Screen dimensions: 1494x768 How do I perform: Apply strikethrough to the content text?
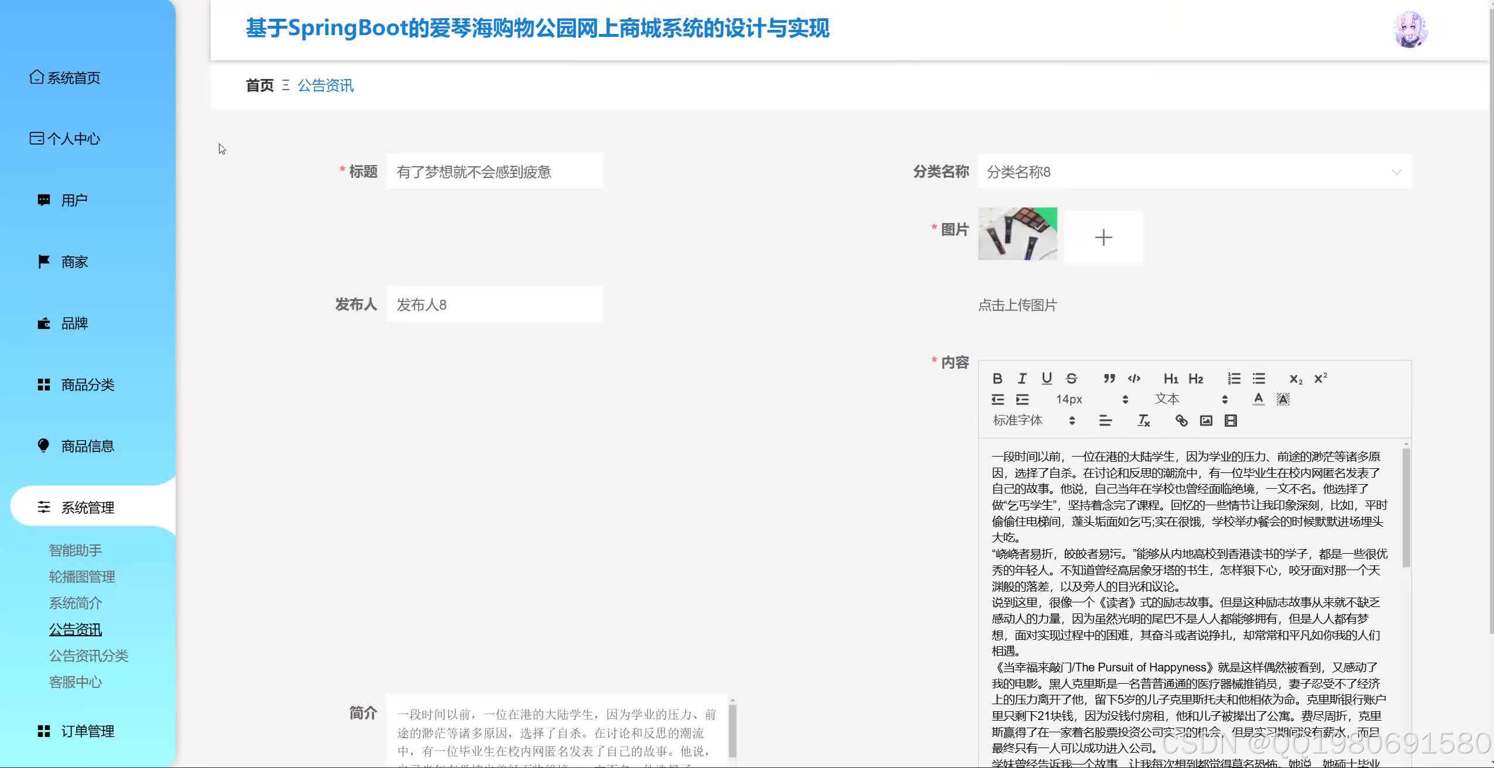click(1071, 378)
